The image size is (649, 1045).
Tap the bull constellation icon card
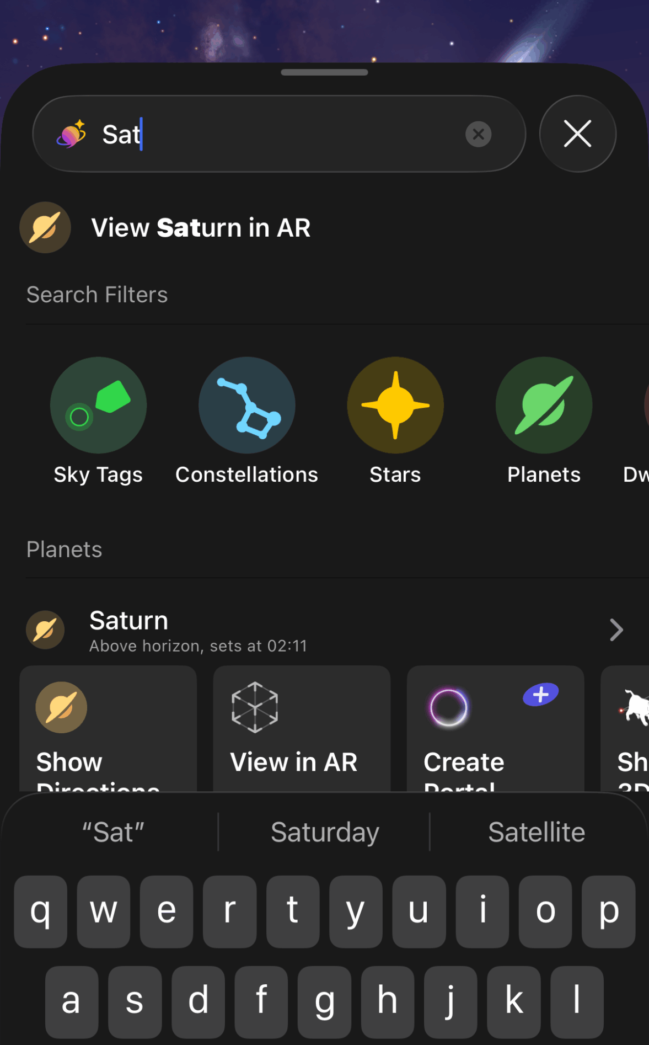[625, 729]
